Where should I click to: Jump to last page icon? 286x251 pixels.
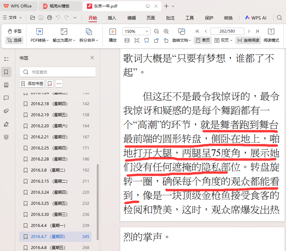(x=257, y=31)
